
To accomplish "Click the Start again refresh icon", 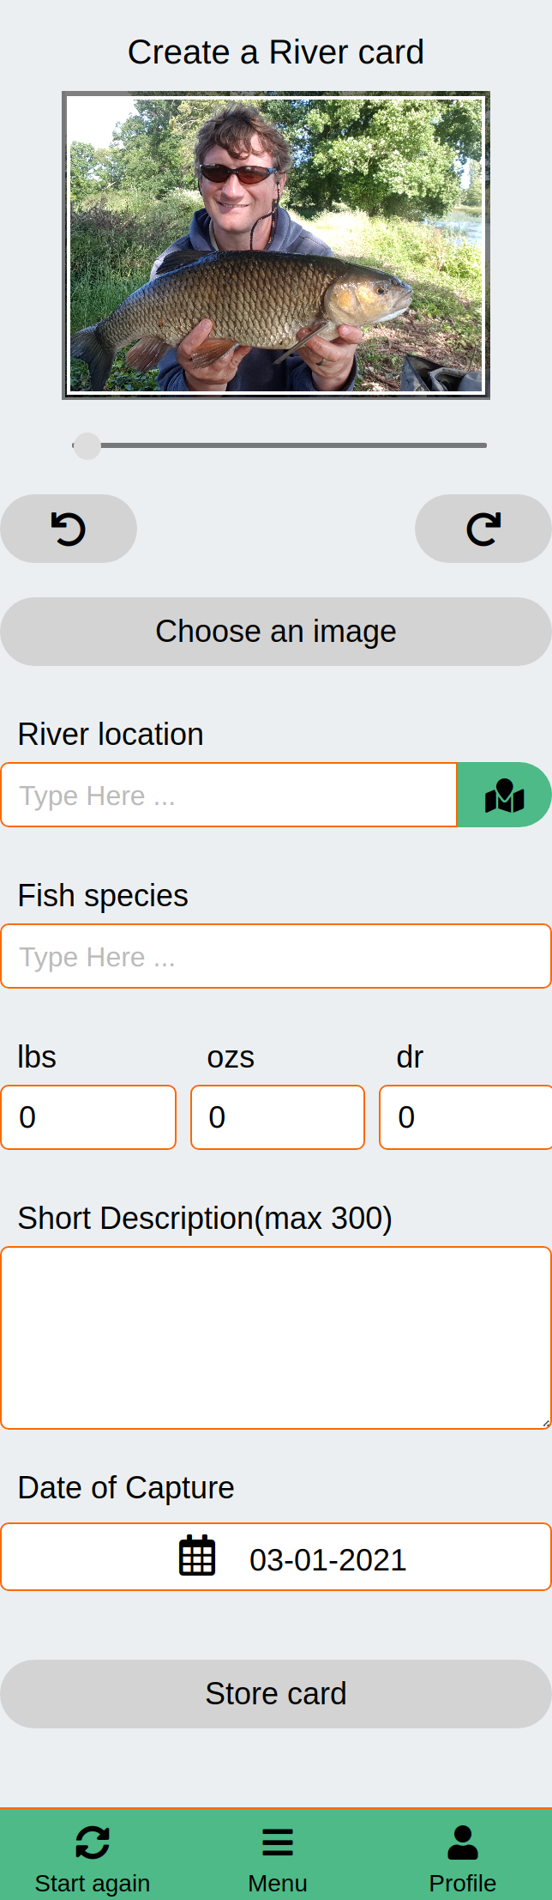I will (x=93, y=1842).
